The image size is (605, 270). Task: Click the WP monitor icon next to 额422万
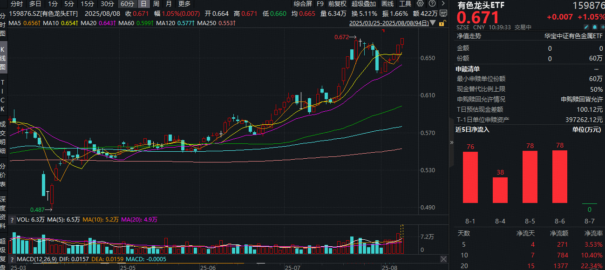point(443,13)
